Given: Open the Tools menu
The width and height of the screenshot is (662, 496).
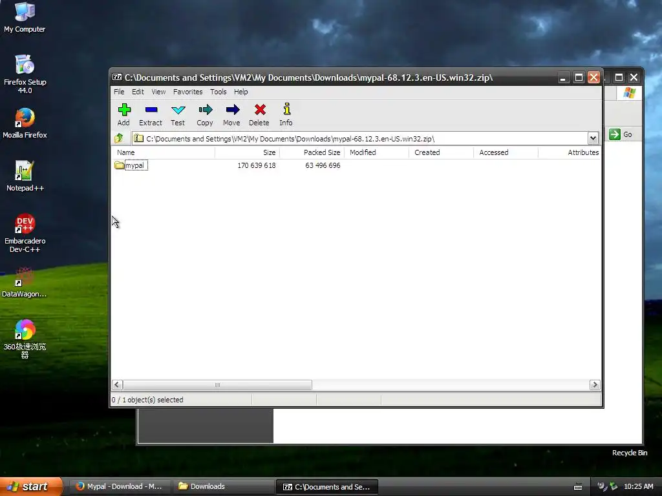Looking at the screenshot, I should (x=219, y=92).
